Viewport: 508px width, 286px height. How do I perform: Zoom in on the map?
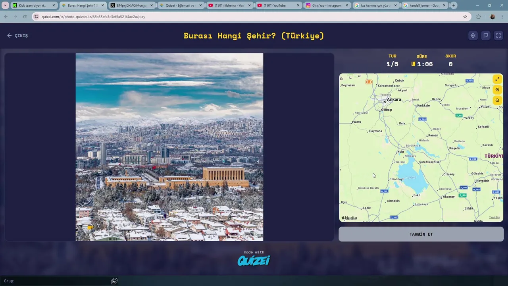(497, 90)
